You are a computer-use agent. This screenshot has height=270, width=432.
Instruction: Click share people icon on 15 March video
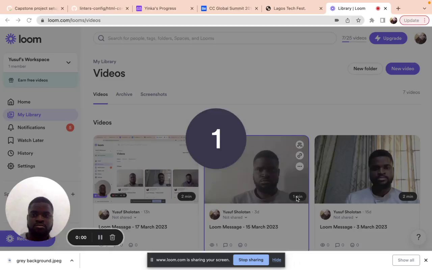coord(300,145)
